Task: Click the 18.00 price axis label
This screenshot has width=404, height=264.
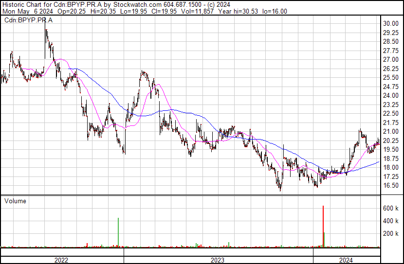Action: pos(391,168)
